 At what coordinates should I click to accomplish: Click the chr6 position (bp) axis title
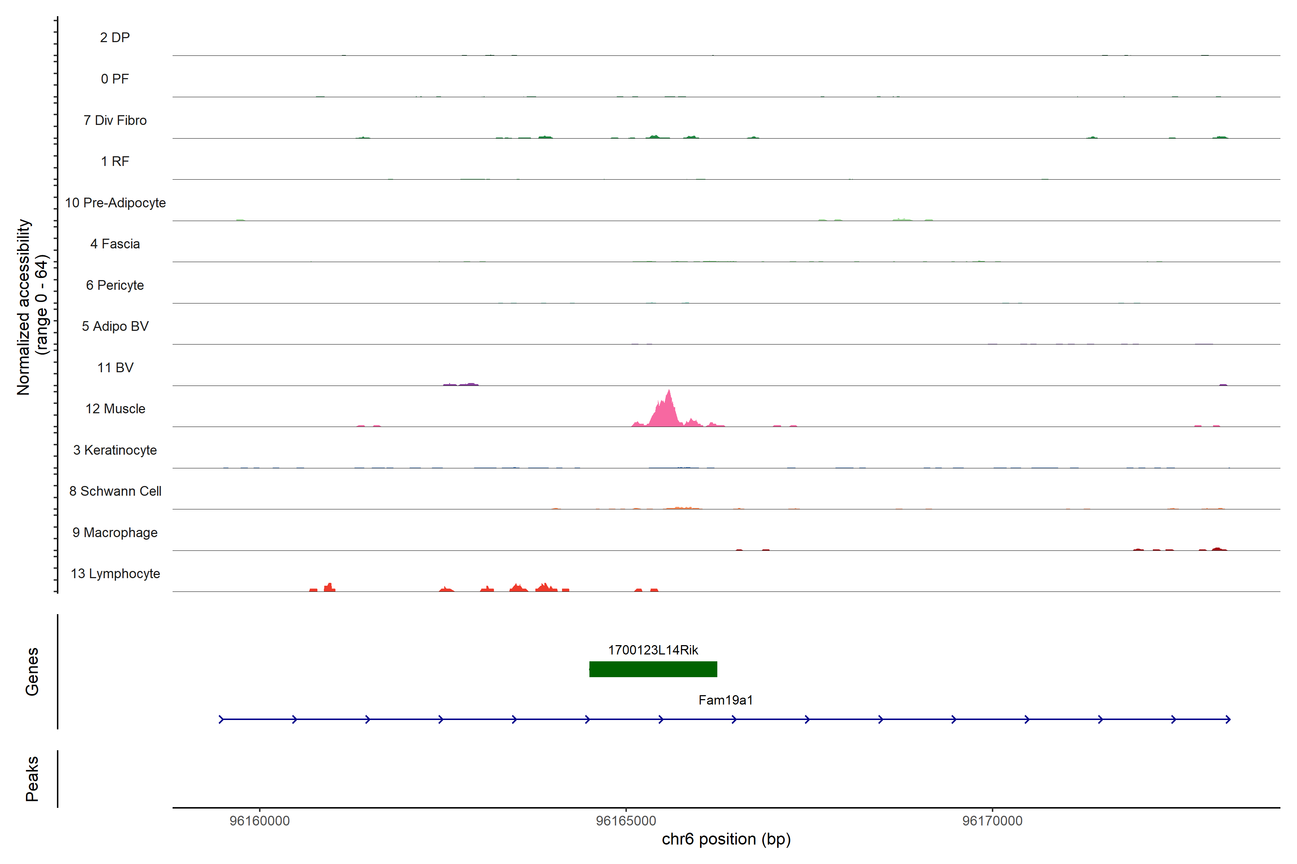(x=726, y=839)
